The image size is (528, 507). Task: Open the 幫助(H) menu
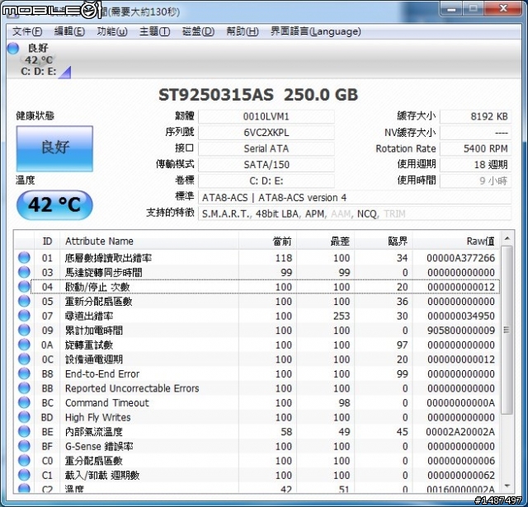[242, 31]
